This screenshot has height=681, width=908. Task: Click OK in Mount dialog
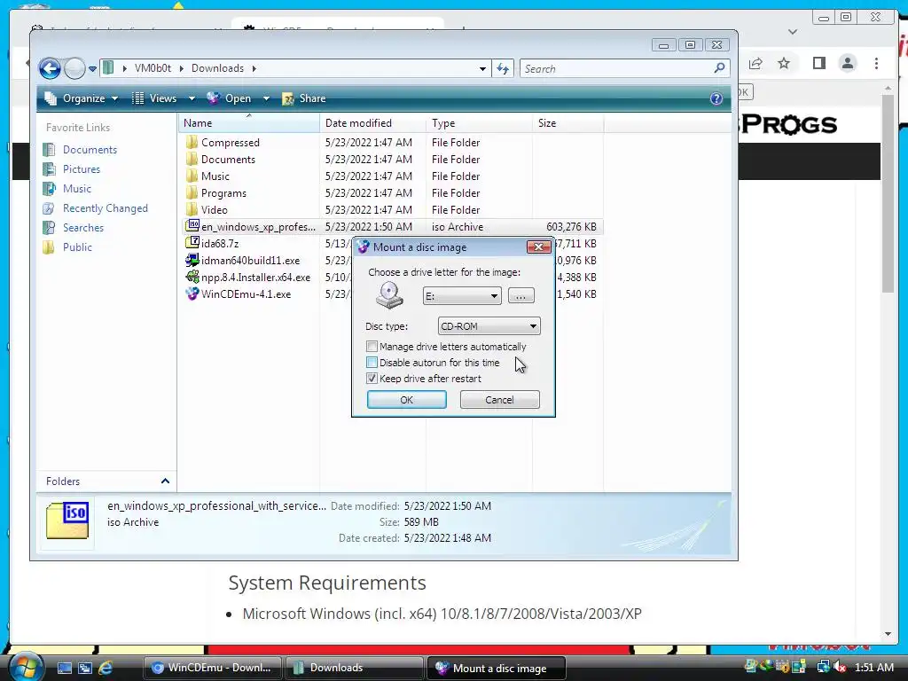[406, 400]
